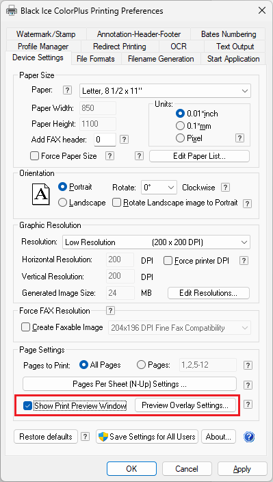Click the Add FAX header input field

click(105, 140)
